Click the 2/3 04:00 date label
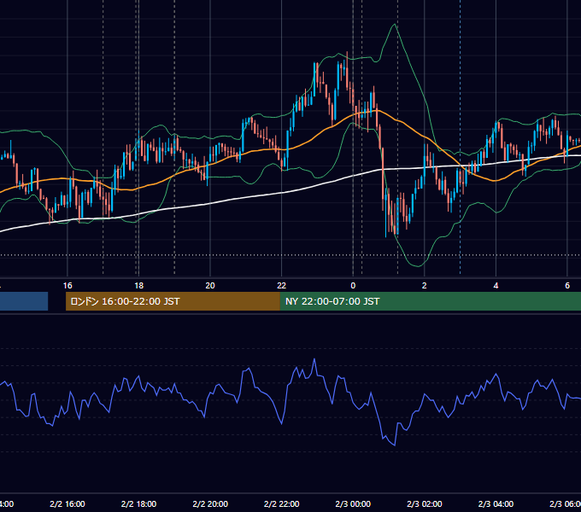Image resolution: width=581 pixels, height=512 pixels. (x=496, y=503)
